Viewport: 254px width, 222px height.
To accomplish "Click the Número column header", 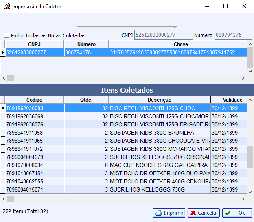I will click(87, 44).
